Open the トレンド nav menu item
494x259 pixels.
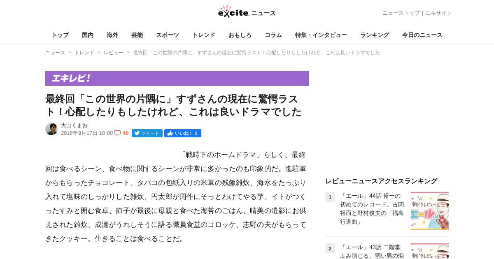coord(204,35)
